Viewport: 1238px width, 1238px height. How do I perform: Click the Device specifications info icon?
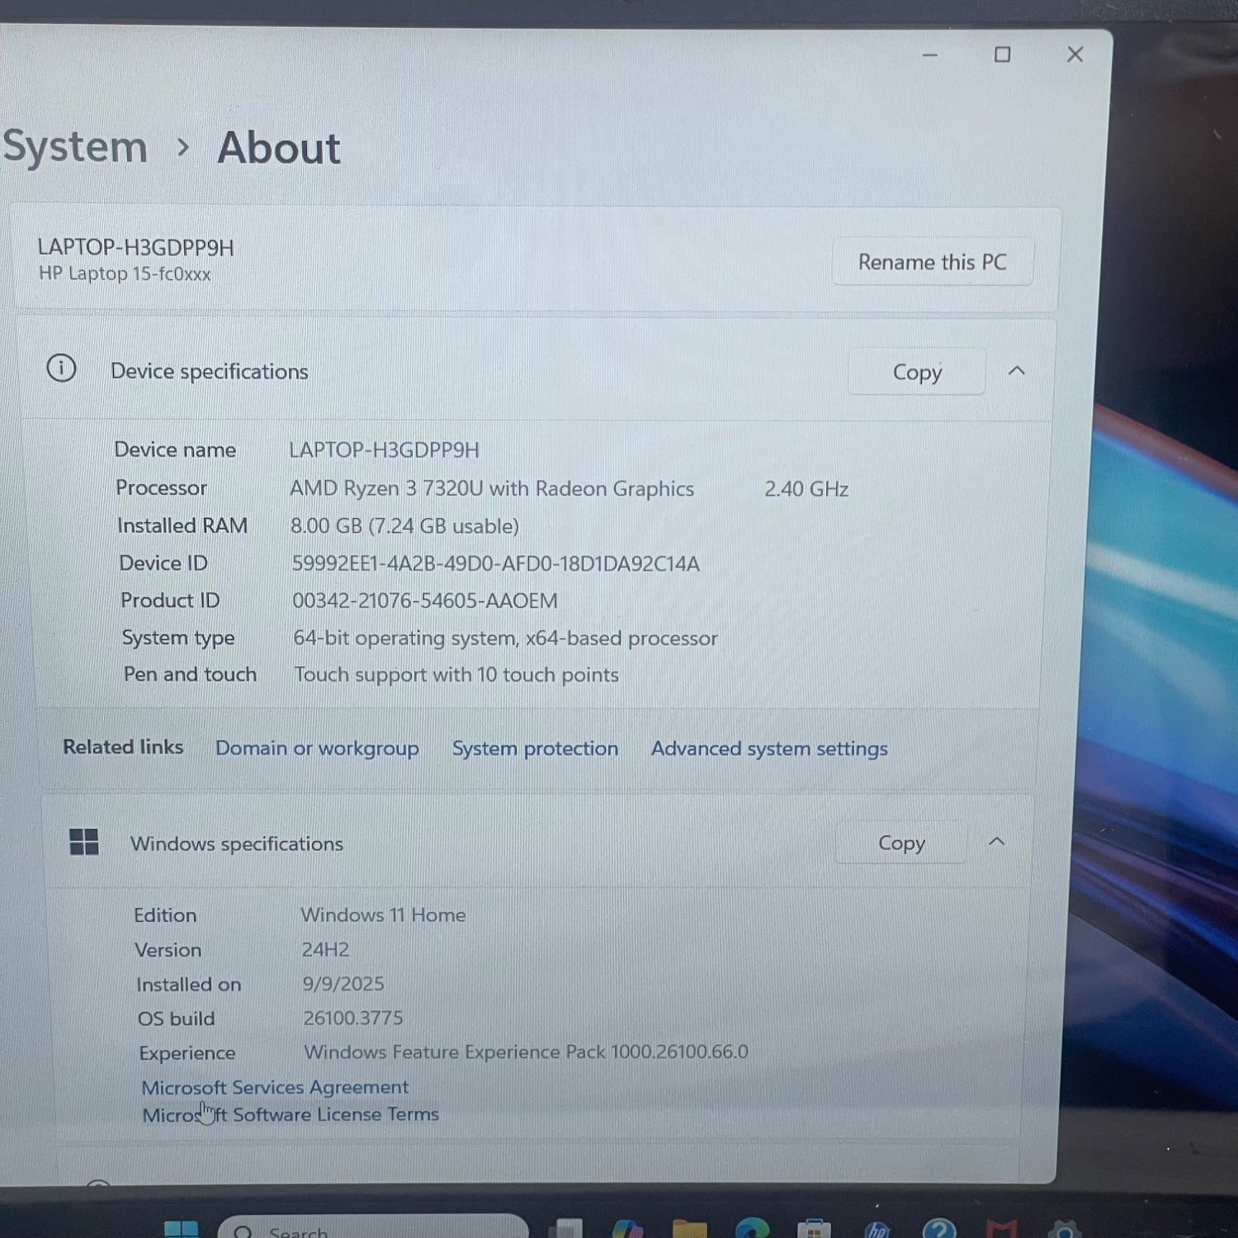click(61, 368)
